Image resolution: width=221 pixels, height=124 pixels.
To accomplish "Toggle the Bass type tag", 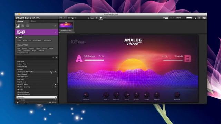I will tap(19, 41).
